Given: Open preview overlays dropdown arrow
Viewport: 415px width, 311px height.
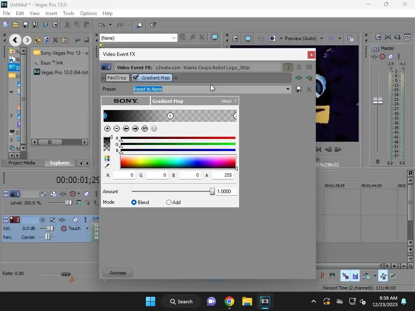Looking at the screenshot, I should [x=340, y=38].
